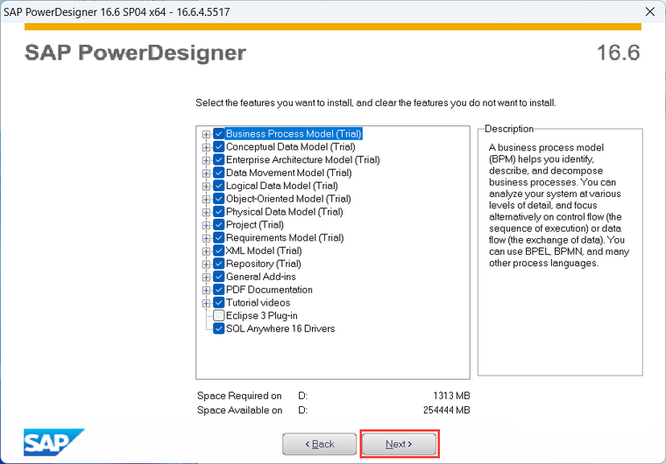Screen dimensions: 666x464
Task: Uncheck the Project (Trial) checkbox
Action: tap(219, 225)
